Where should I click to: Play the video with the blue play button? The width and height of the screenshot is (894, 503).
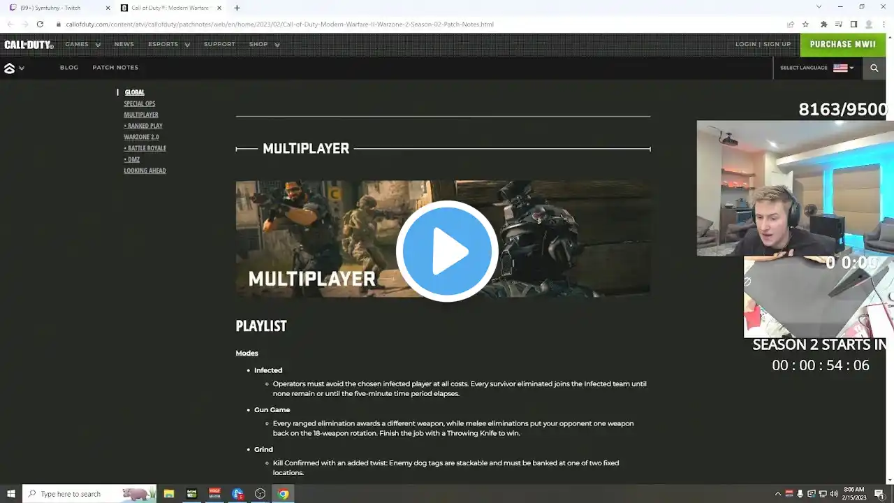tap(447, 251)
